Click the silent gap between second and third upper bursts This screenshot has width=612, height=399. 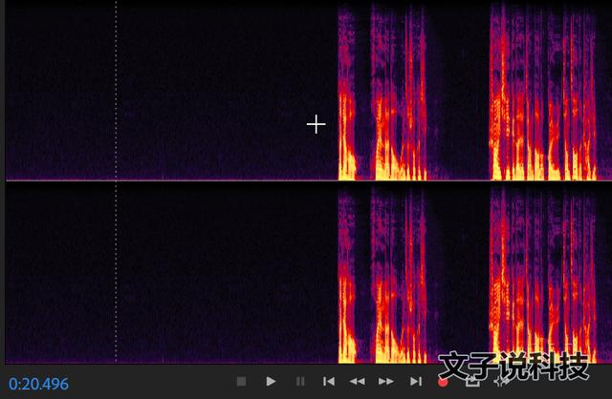coord(458,92)
